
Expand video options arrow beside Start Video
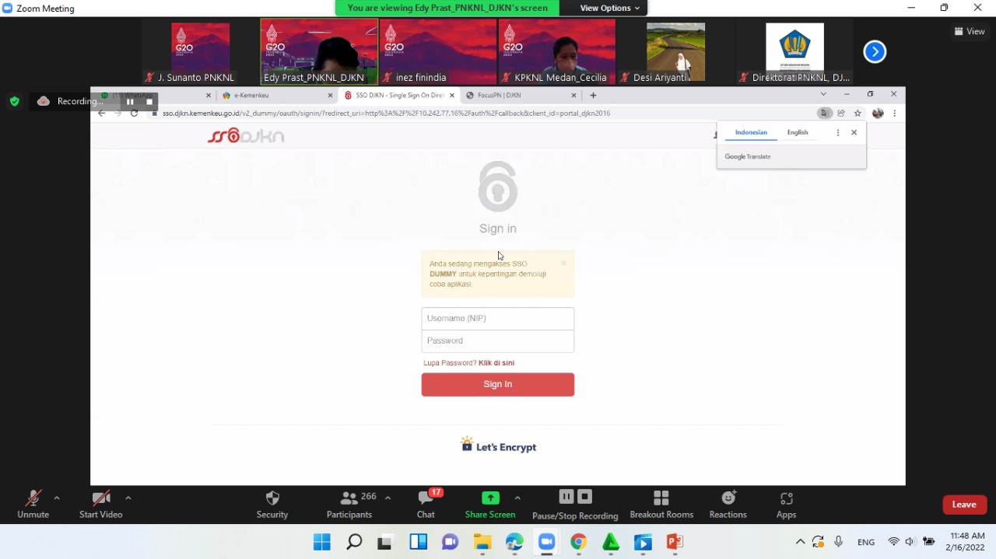tap(128, 498)
